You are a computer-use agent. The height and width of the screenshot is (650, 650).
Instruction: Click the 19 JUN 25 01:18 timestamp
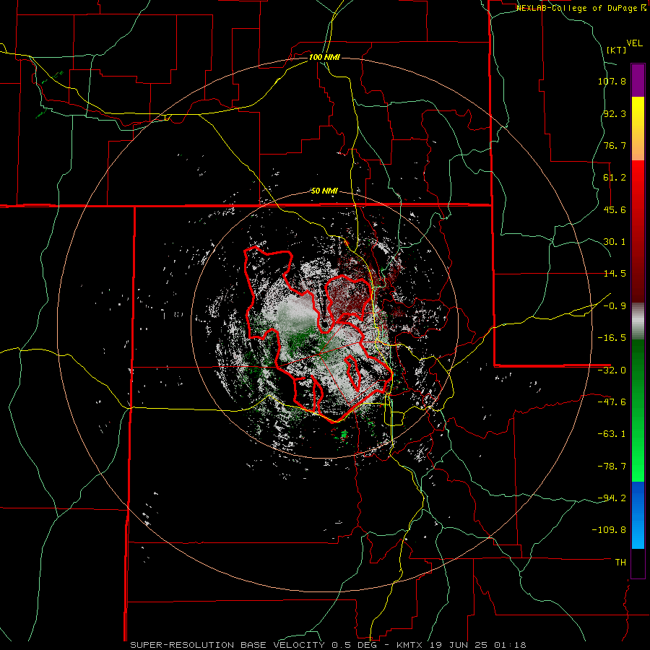coord(478,645)
